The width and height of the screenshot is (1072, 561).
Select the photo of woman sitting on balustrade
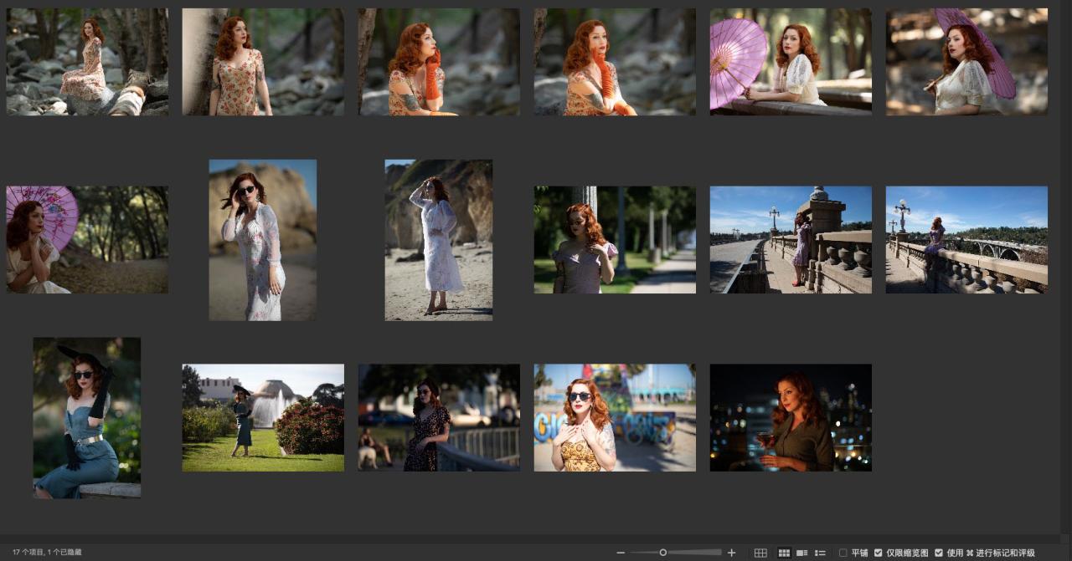966,240
